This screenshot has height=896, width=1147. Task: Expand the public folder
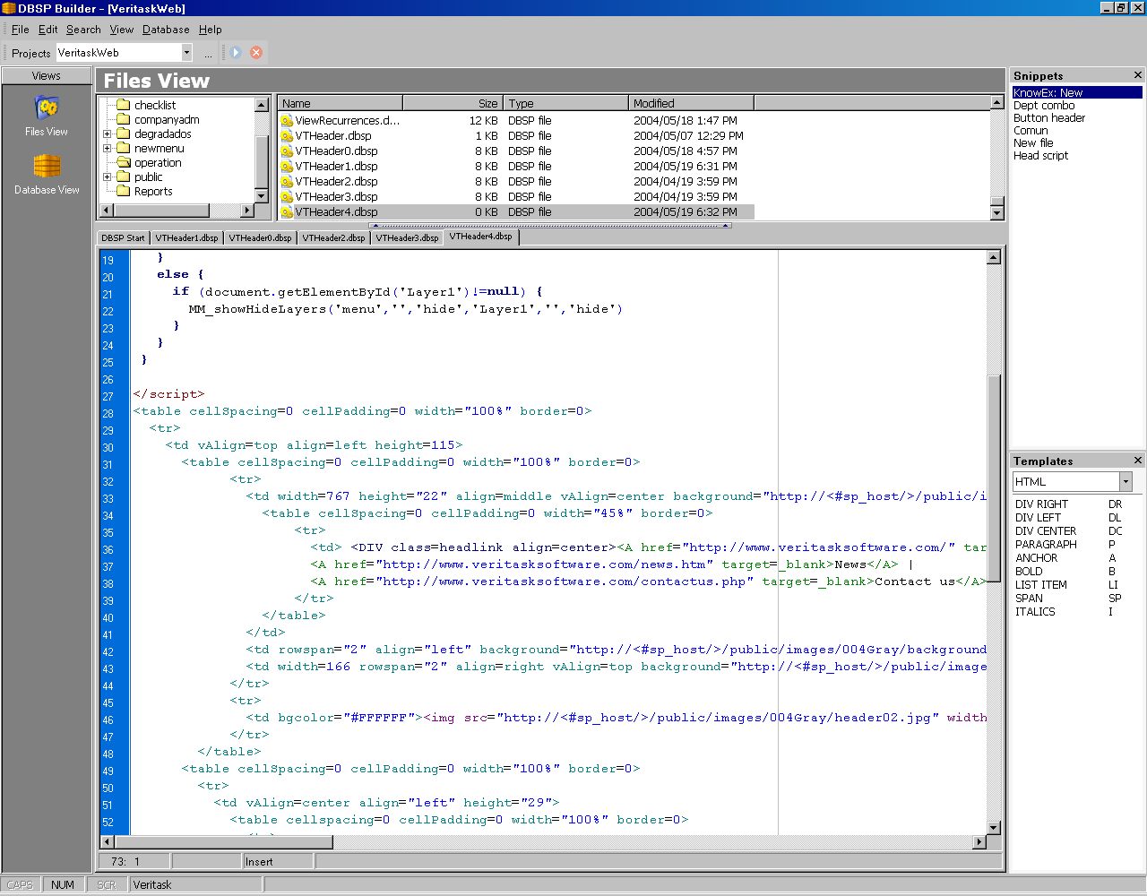108,177
